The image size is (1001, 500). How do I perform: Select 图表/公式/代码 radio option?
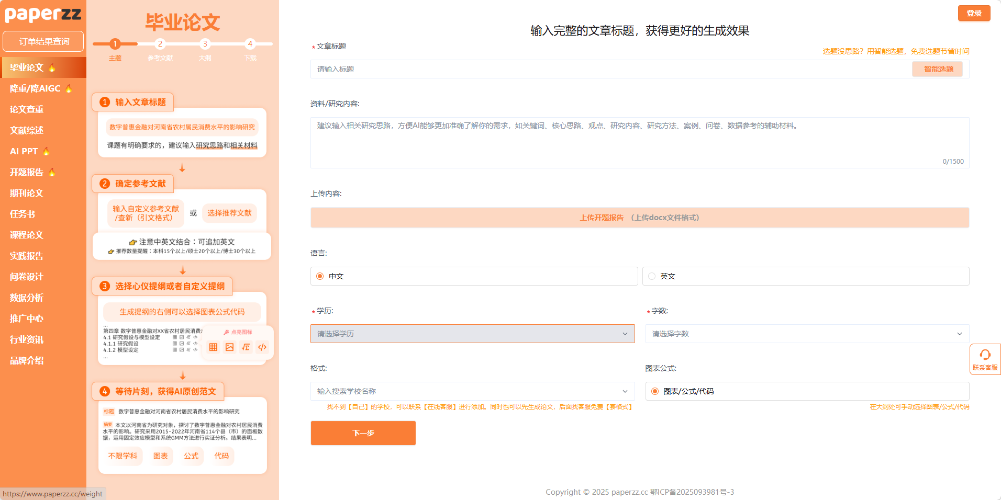(655, 391)
